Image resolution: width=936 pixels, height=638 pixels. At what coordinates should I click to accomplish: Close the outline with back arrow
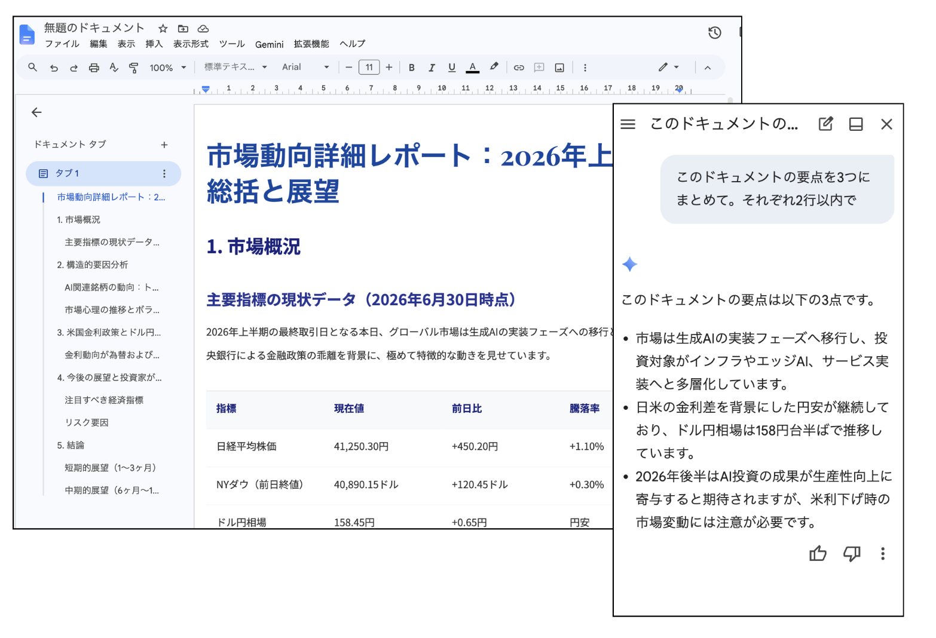[x=36, y=112]
